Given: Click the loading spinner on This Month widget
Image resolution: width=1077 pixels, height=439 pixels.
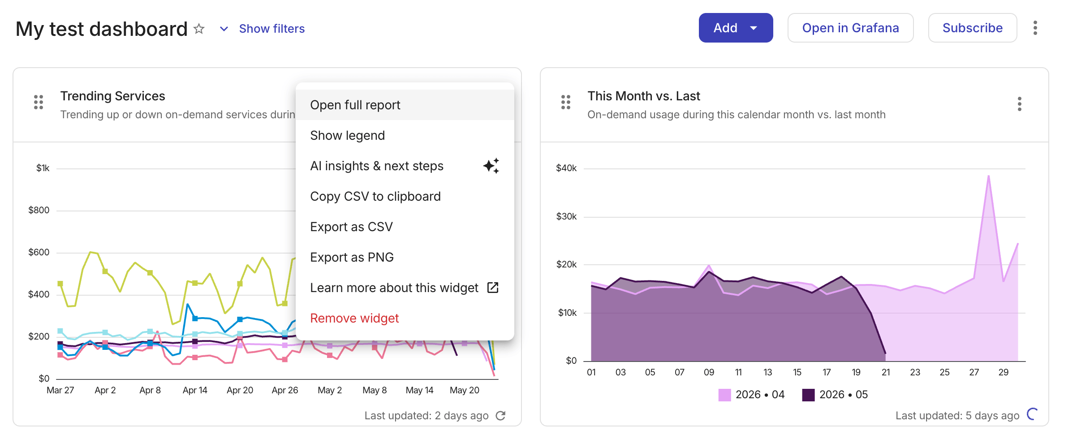Looking at the screenshot, I should (1033, 414).
